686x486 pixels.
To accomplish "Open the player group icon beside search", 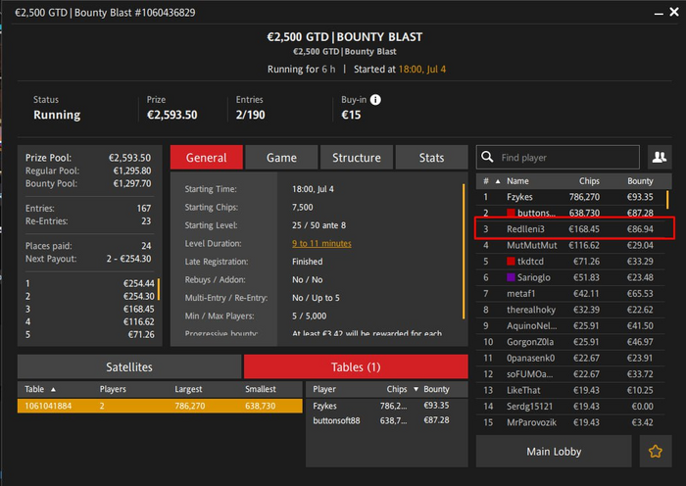I will tap(658, 157).
